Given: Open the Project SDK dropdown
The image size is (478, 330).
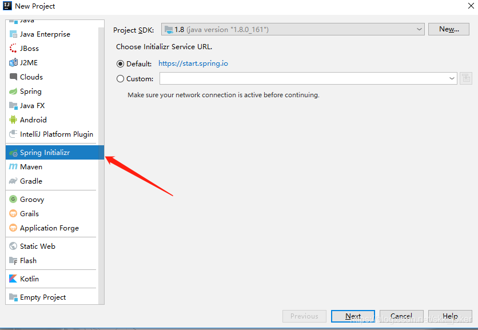Looking at the screenshot, I should tap(293, 29).
